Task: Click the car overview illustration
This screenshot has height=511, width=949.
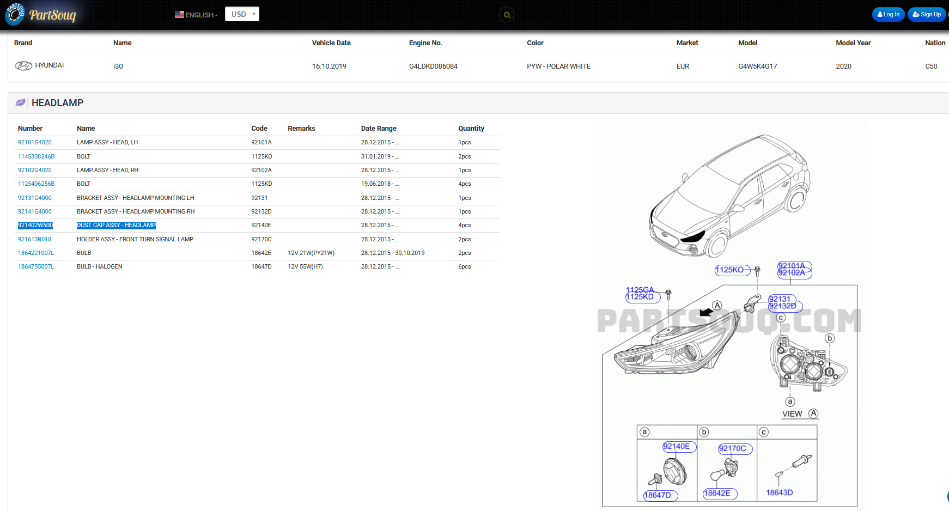Action: tap(730, 196)
